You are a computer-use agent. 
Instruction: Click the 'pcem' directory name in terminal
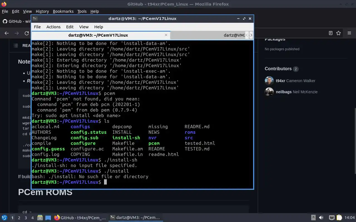pos(154,143)
